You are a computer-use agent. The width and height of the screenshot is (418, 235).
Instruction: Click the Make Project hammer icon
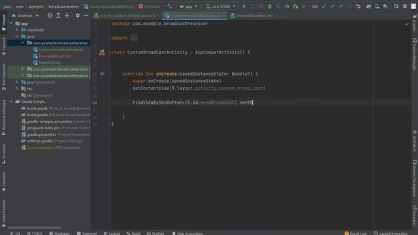(x=170, y=6)
